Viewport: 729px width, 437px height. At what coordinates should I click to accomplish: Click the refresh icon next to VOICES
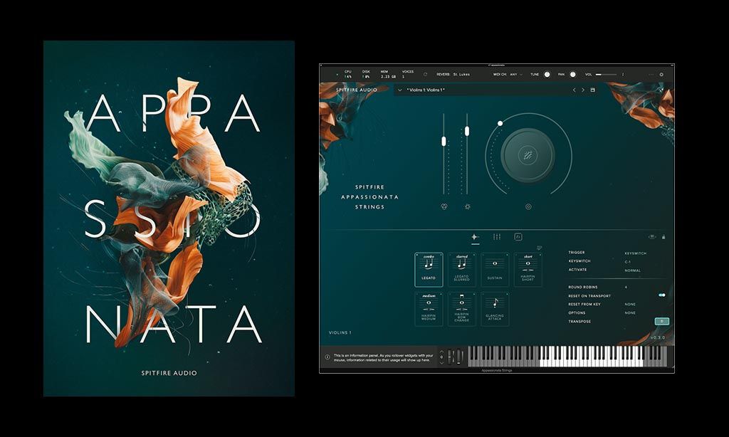425,75
